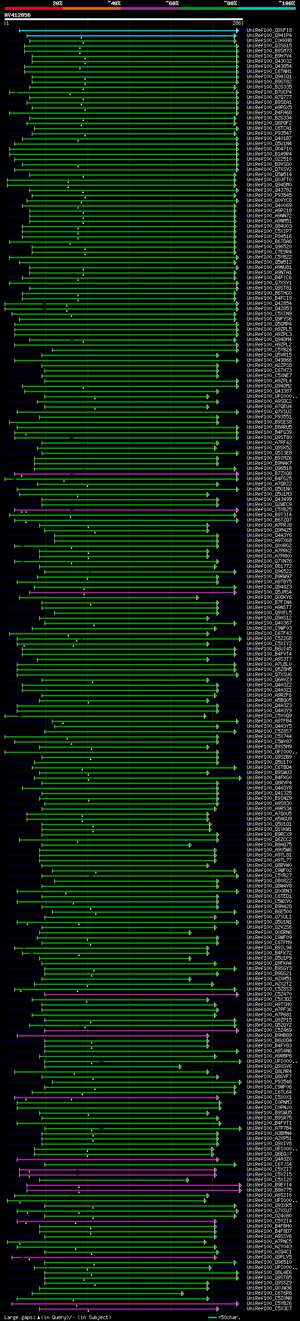Select hit label UniRef100_Q4A3Y6
The height and width of the screenshot is (1321, 300).
coord(269,535)
